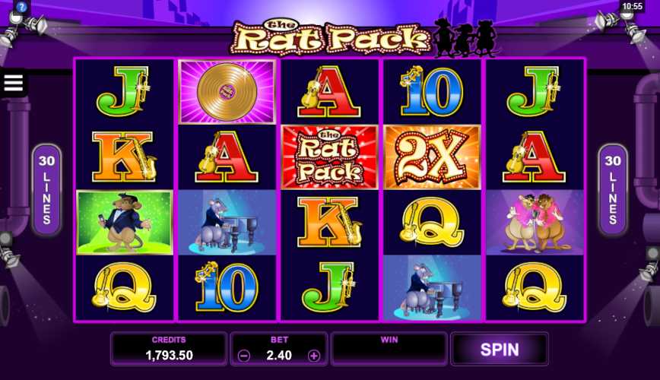This screenshot has width=660, height=380.
Task: Hit the SPIN button
Action: pos(500,350)
